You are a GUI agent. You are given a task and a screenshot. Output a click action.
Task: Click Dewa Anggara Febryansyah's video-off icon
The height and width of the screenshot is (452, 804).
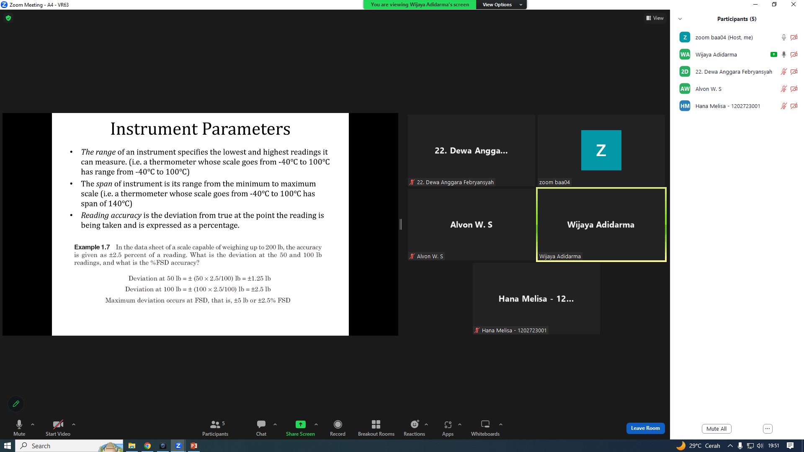pos(794,72)
